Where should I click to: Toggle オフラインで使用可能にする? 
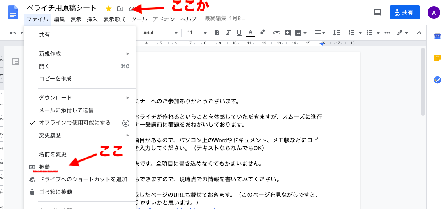[80, 123]
